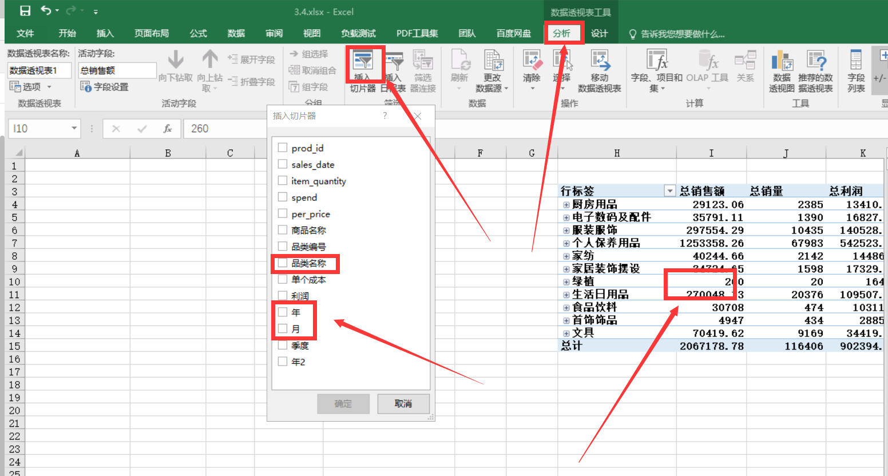
Task: Open Field Settings (字段设置)
Action: 104,87
